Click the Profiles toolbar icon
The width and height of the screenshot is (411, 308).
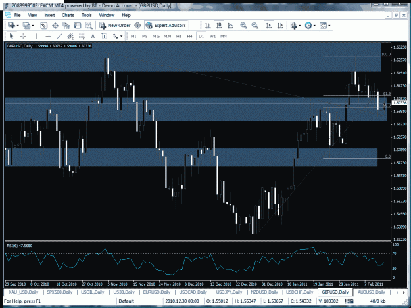(26, 26)
